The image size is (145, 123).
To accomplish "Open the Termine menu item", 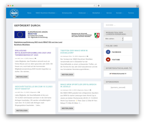I will [131, 13].
